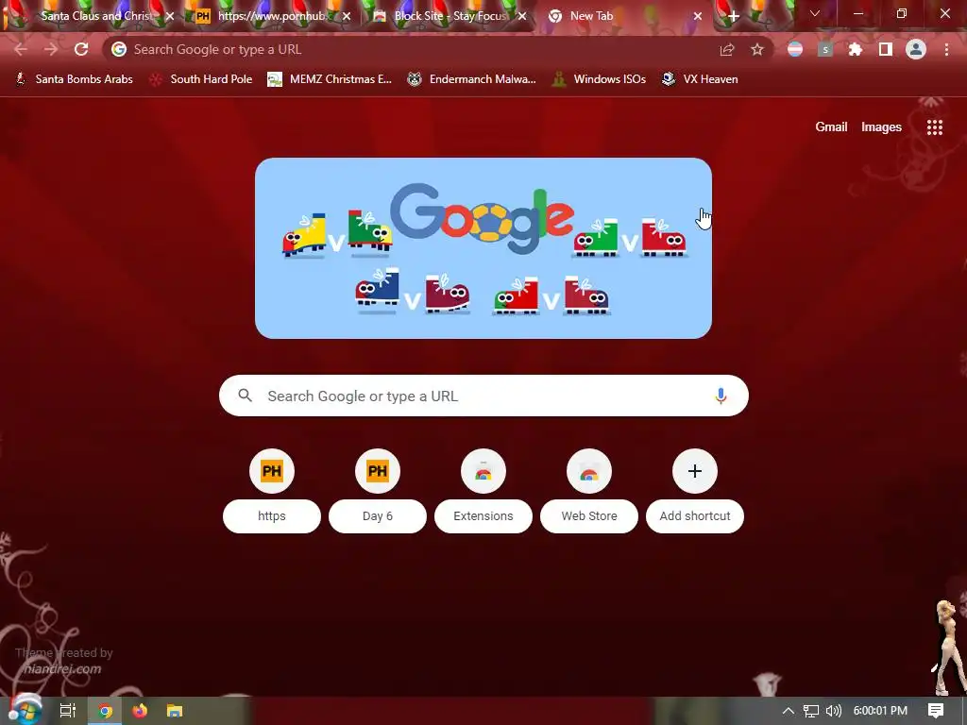Bookmark this tab with the star icon
Image resolution: width=967 pixels, height=725 pixels.
[757, 50]
